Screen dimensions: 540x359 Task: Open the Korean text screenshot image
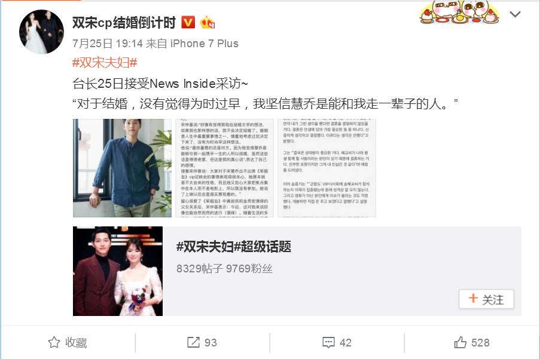(x=327, y=168)
